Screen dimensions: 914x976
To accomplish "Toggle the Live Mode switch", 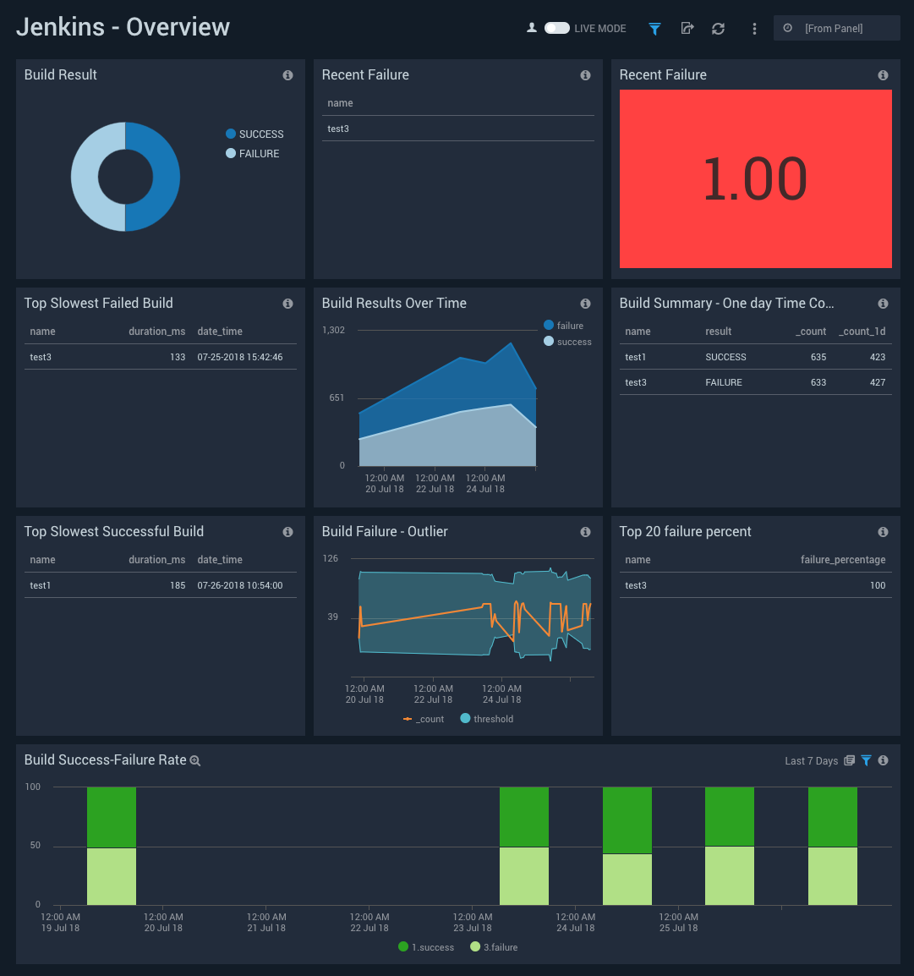I will [556, 28].
